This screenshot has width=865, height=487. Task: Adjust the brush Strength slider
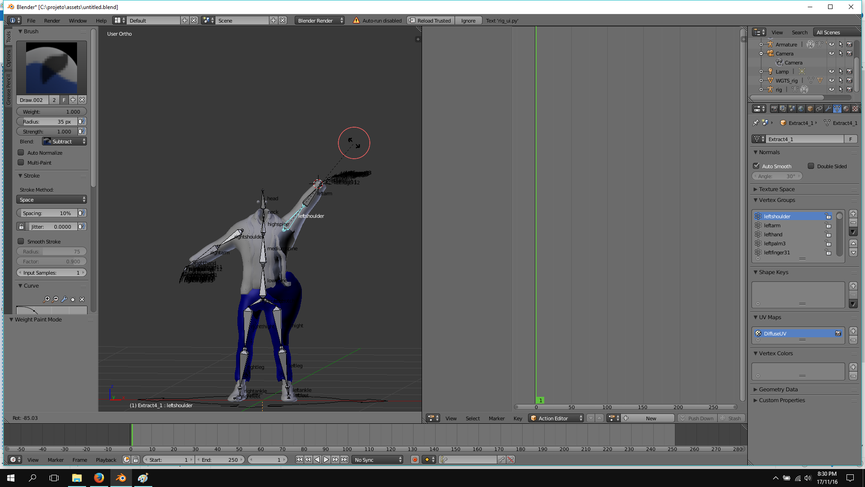click(46, 132)
